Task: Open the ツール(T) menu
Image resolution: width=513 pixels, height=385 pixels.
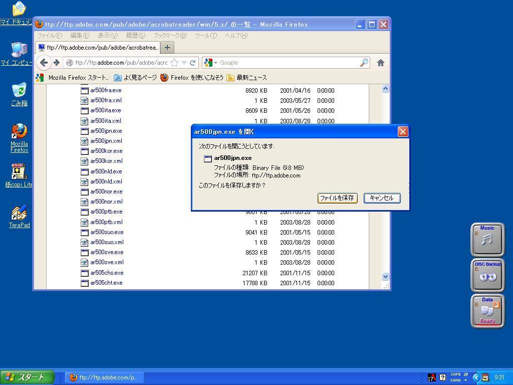Action: click(x=205, y=36)
